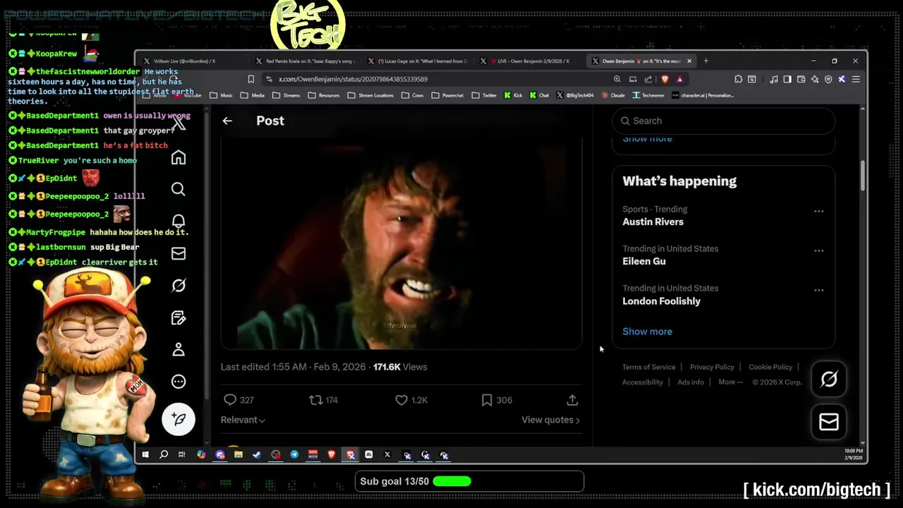This screenshot has width=903, height=508.
Task: Click View quotes link
Action: coord(550,420)
